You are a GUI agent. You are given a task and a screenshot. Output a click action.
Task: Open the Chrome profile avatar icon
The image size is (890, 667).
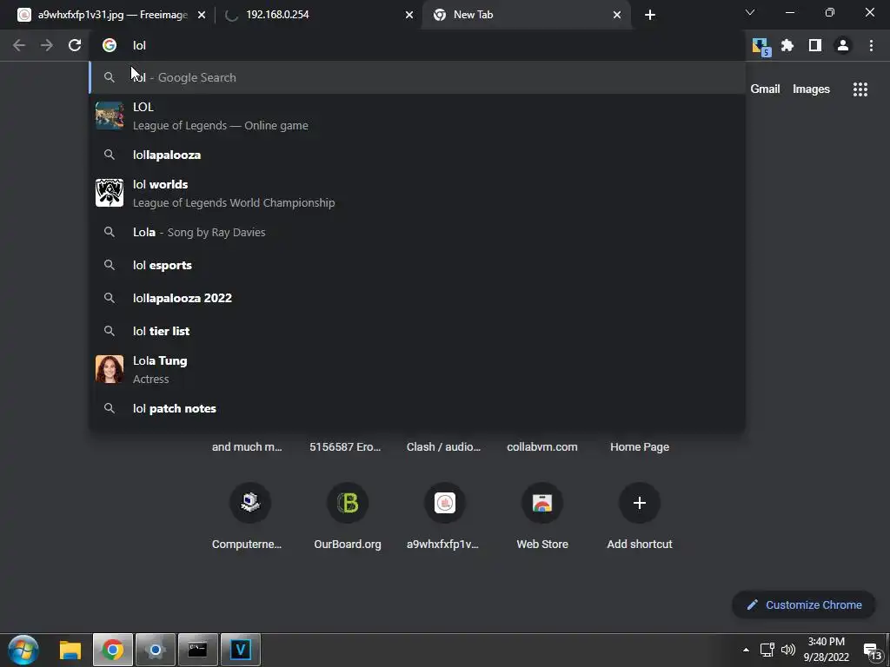click(x=843, y=45)
